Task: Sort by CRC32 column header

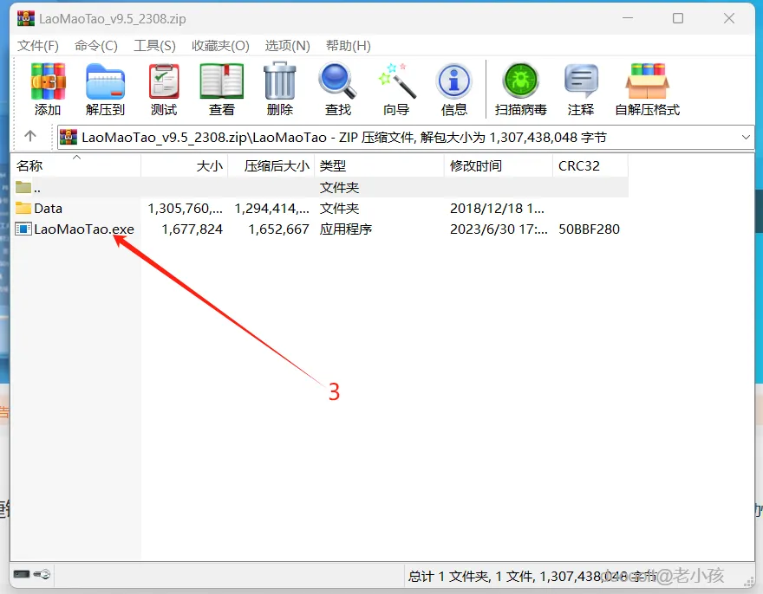Action: (x=590, y=165)
